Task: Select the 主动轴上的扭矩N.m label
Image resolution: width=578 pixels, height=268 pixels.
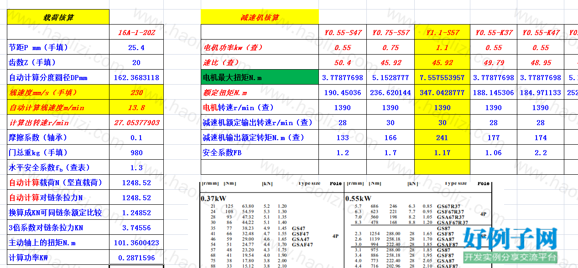Action: tap(58, 243)
